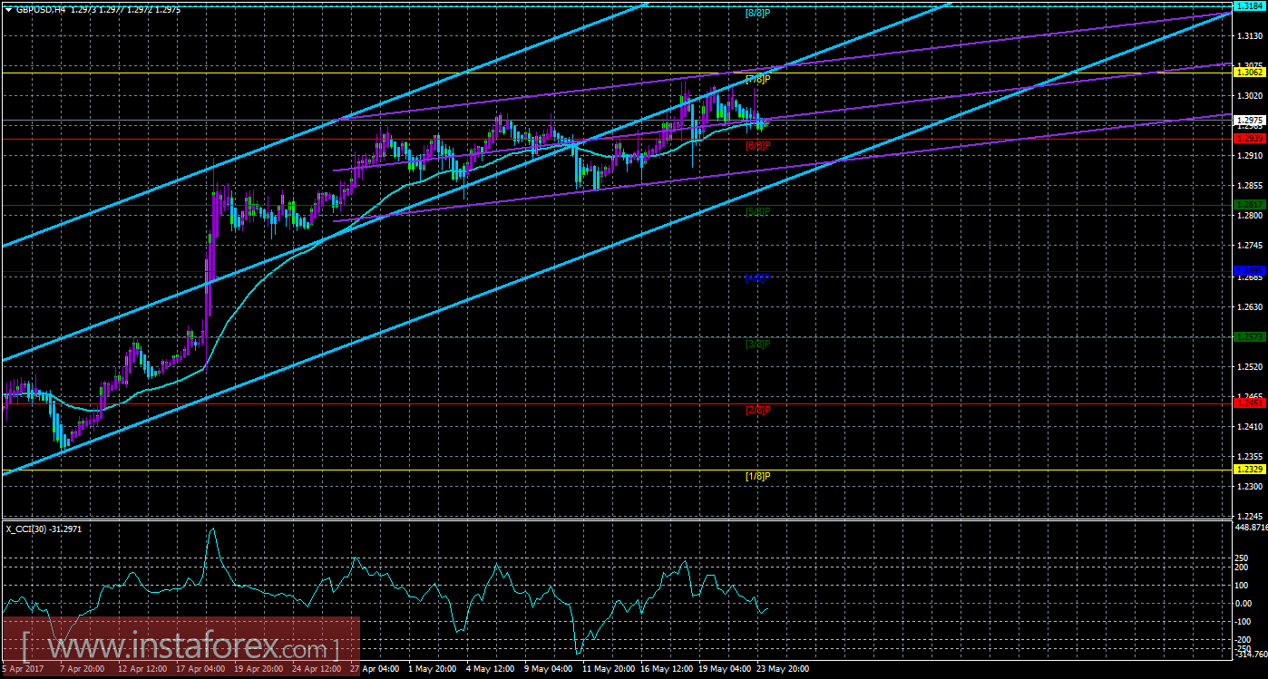1268x679 pixels.
Task: Click the 1 May 20:00 time label
Action: [x=434, y=669]
